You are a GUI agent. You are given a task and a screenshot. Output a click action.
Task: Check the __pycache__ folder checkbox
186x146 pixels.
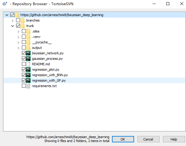(x=24, y=42)
